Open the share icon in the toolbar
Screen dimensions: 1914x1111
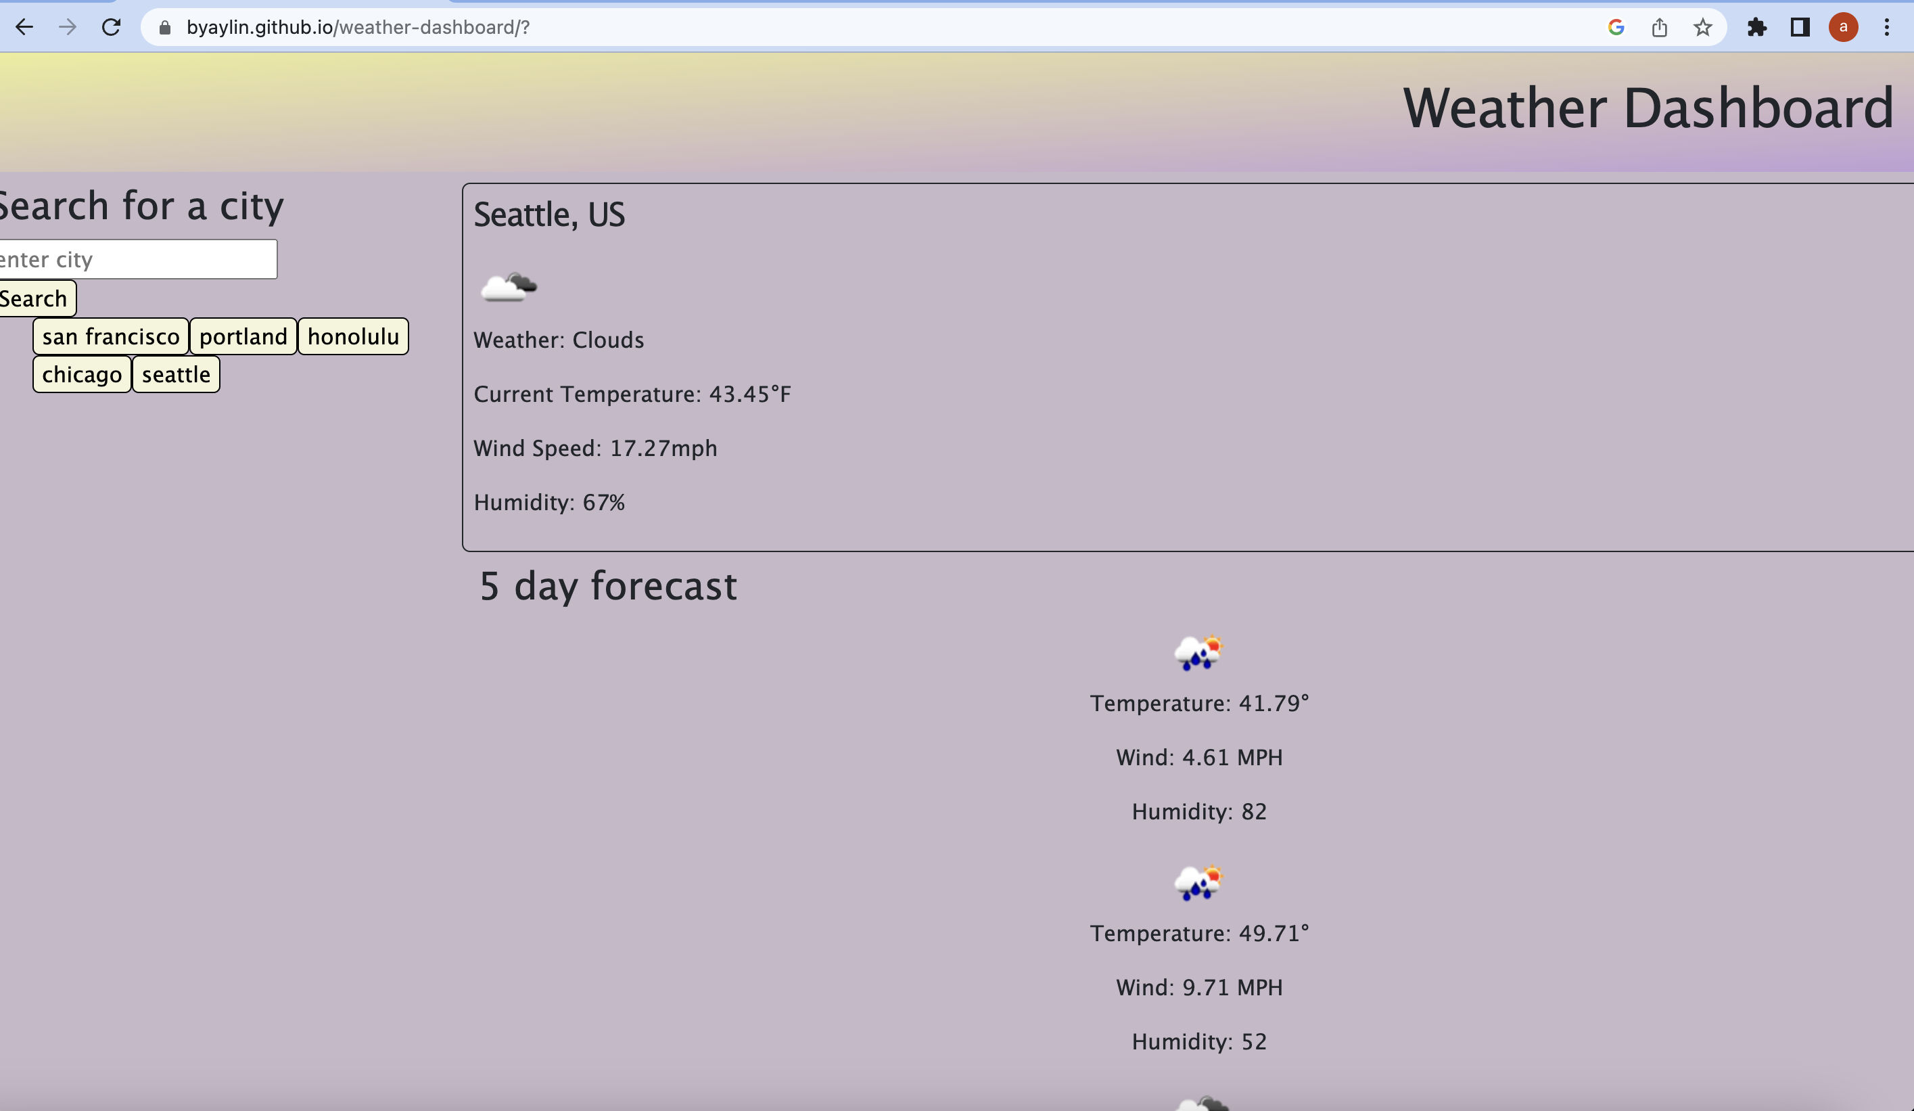coord(1659,27)
